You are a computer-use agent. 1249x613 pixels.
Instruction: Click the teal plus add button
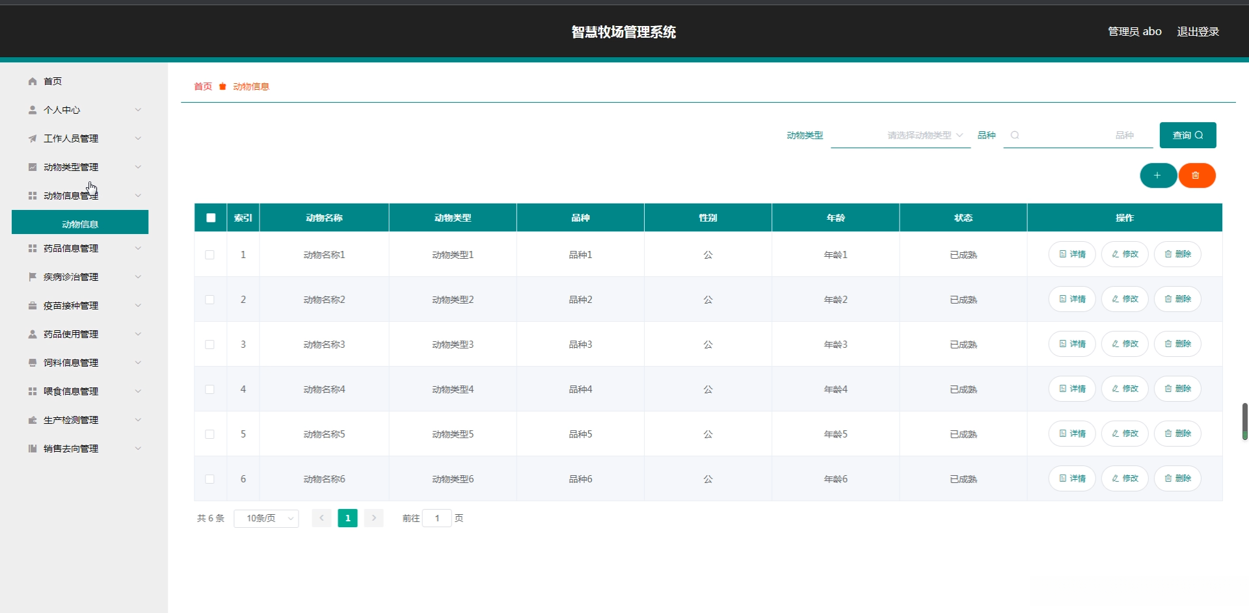[x=1158, y=176]
